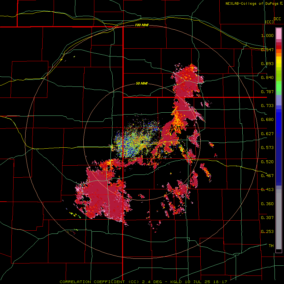
Task: Click the [CC] label above the color bar
Action: point(269,22)
